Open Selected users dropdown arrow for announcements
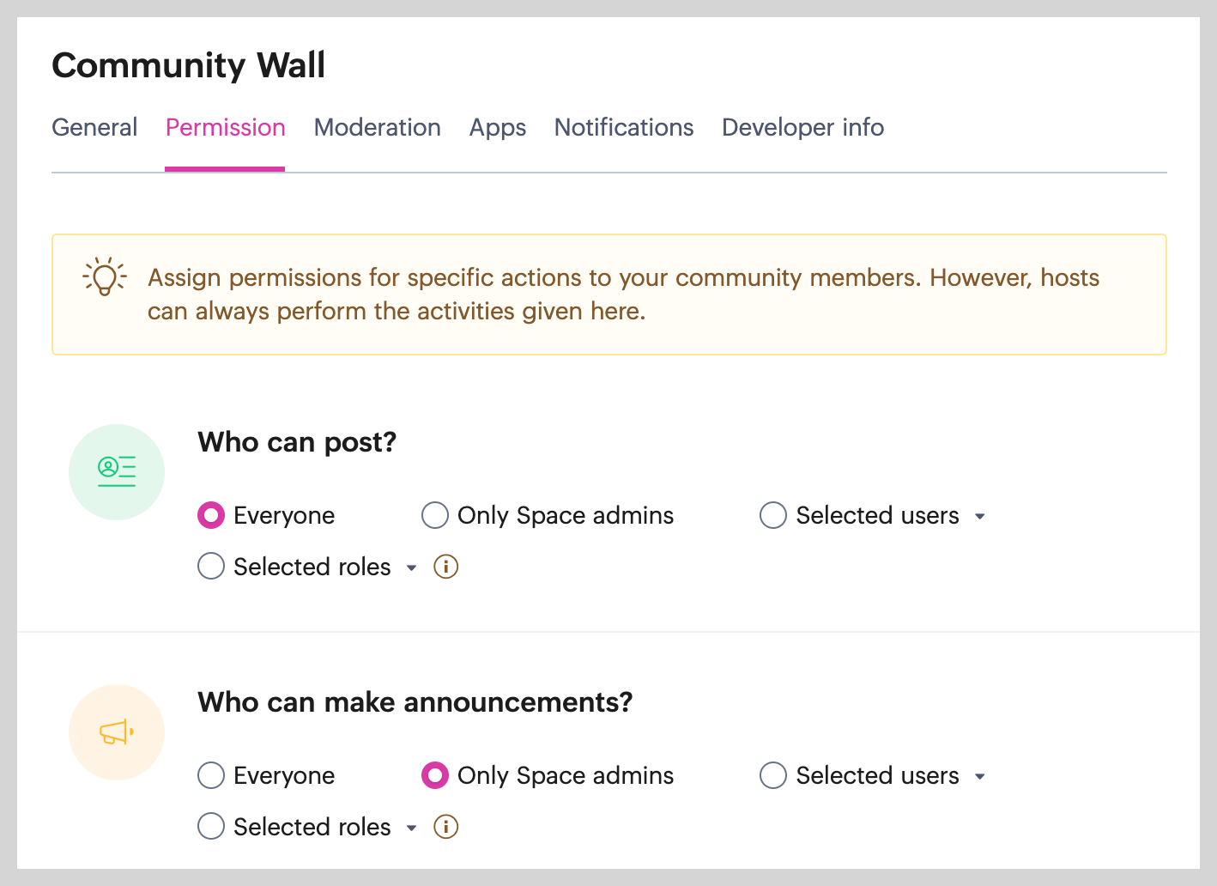This screenshot has height=886, width=1217. click(980, 776)
